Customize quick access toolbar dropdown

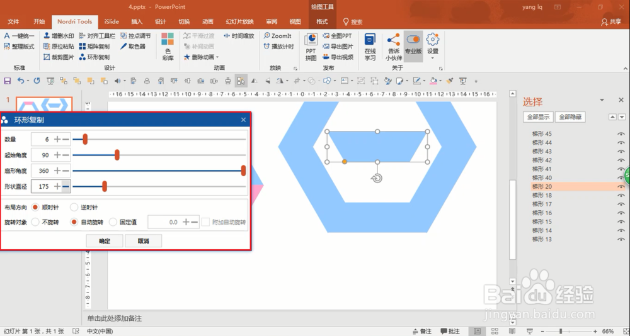(x=476, y=81)
